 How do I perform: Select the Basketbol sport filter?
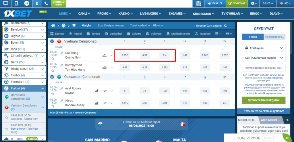(113, 34)
